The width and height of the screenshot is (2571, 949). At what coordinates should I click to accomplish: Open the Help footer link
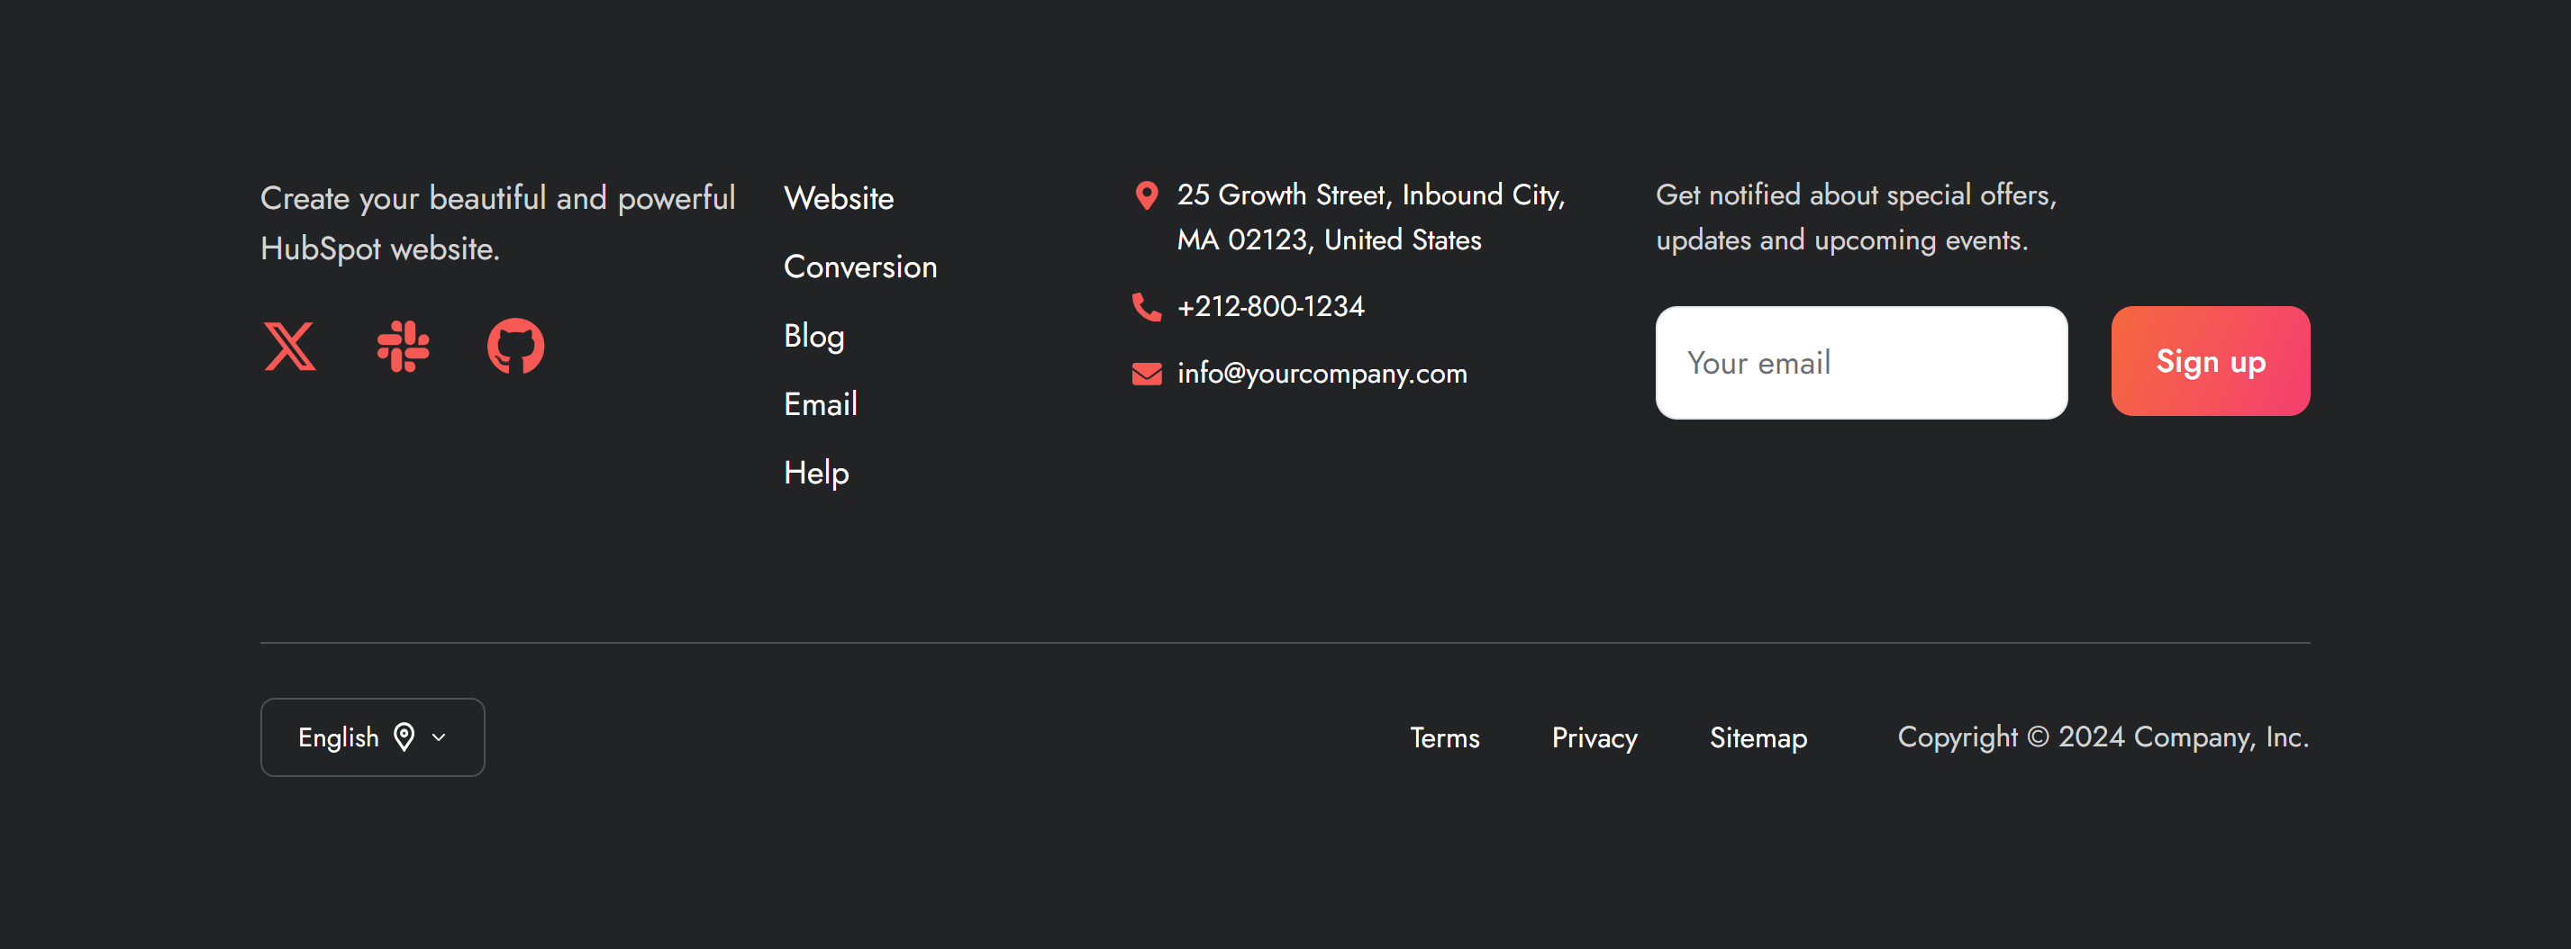(815, 472)
